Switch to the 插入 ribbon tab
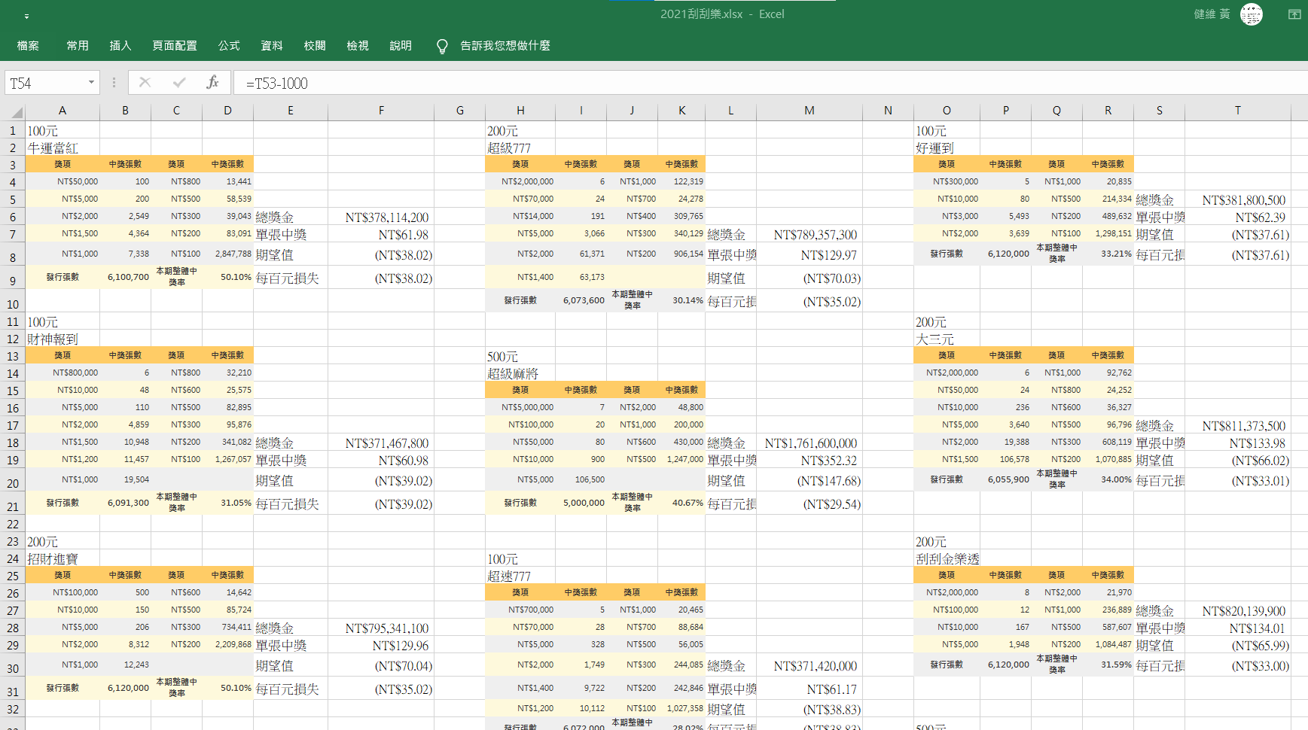Screen dimensions: 1308x730 [x=120, y=46]
